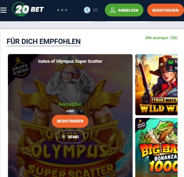Click the RTP indicator icon on Wild West
This screenshot has height=177, width=184.
coord(171,68)
